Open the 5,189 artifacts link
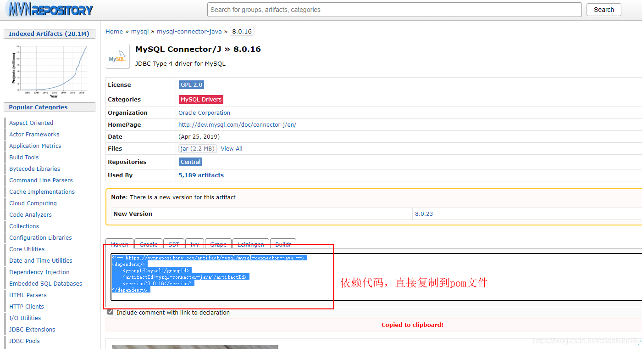Viewport: 642px width, 349px height. (x=201, y=175)
